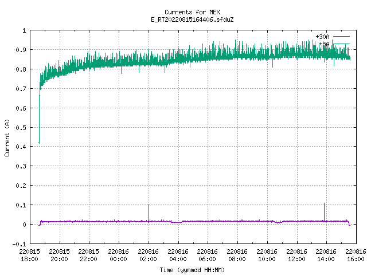Click the 'Current (A)' y-axis label
The width and height of the screenshot is (367, 275).
(x=7, y=137)
